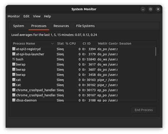Click the sort arrow in Process Name header
This screenshot has width=168, height=134.
(52, 44)
